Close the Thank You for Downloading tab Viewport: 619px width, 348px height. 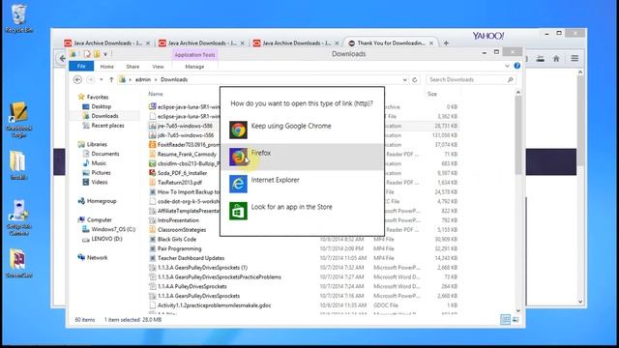point(431,43)
